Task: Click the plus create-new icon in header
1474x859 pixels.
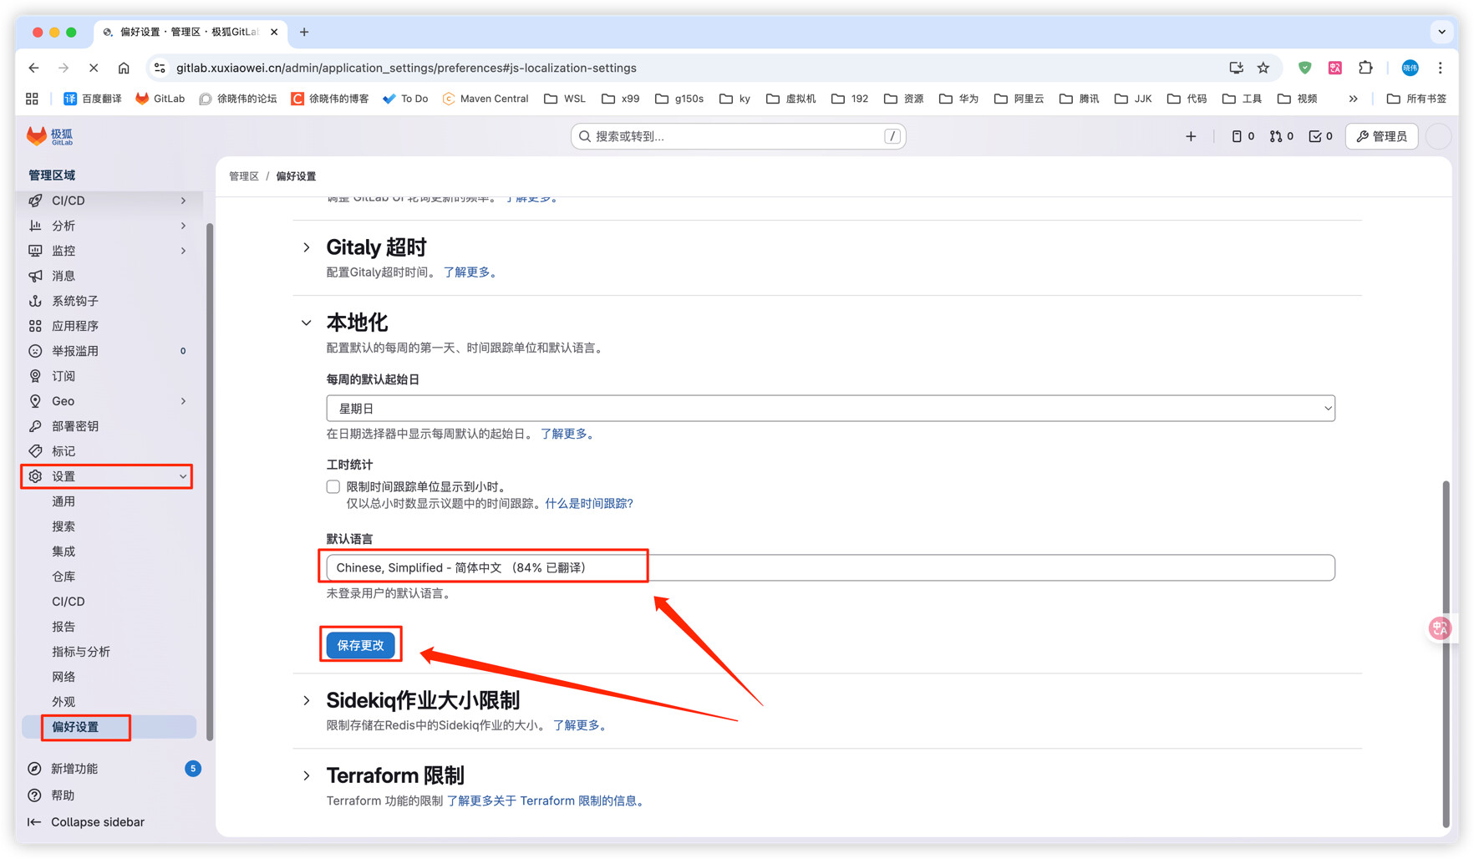Action: coord(1191,136)
